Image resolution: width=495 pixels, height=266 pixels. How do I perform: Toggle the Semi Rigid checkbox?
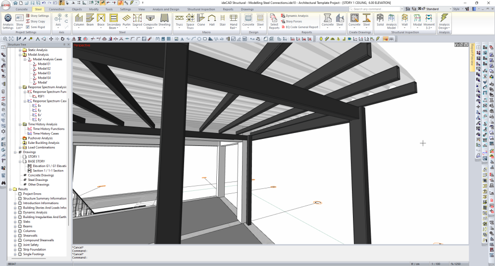pyautogui.click(x=27, y=27)
